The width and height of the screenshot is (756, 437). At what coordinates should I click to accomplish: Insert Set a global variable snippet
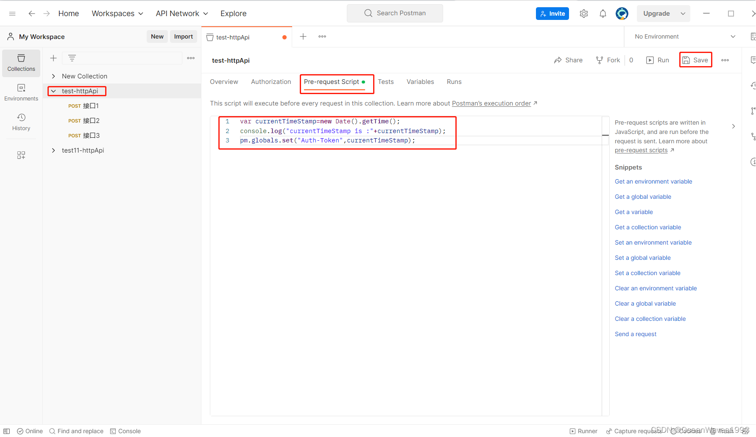click(643, 258)
